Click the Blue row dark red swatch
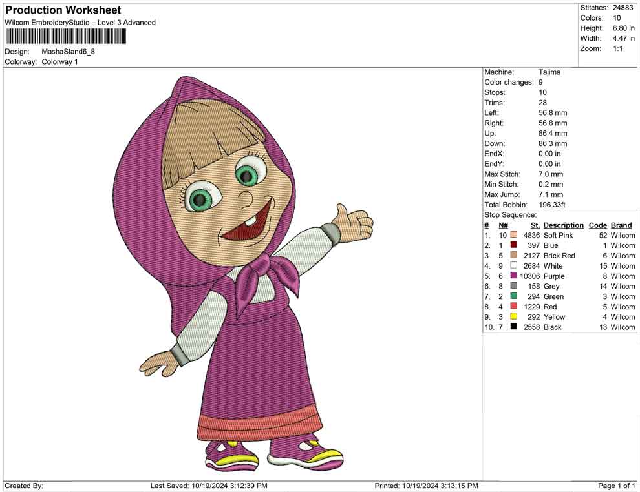640x492 pixels. click(x=514, y=245)
